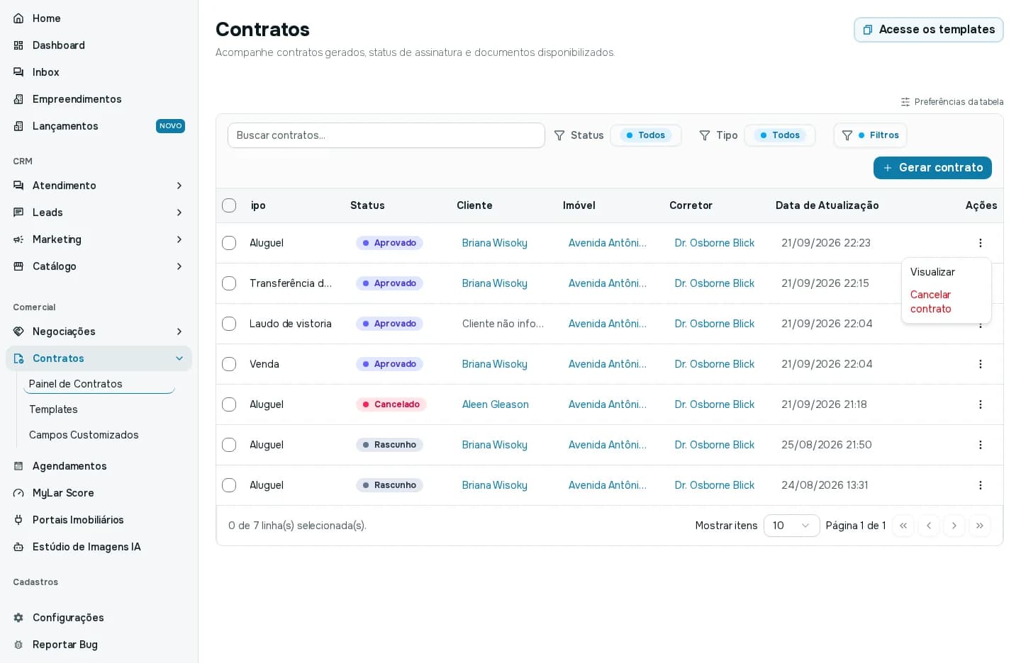Open client link Aleen Gleason
Image resolution: width=1021 pixels, height=663 pixels.
pos(496,404)
